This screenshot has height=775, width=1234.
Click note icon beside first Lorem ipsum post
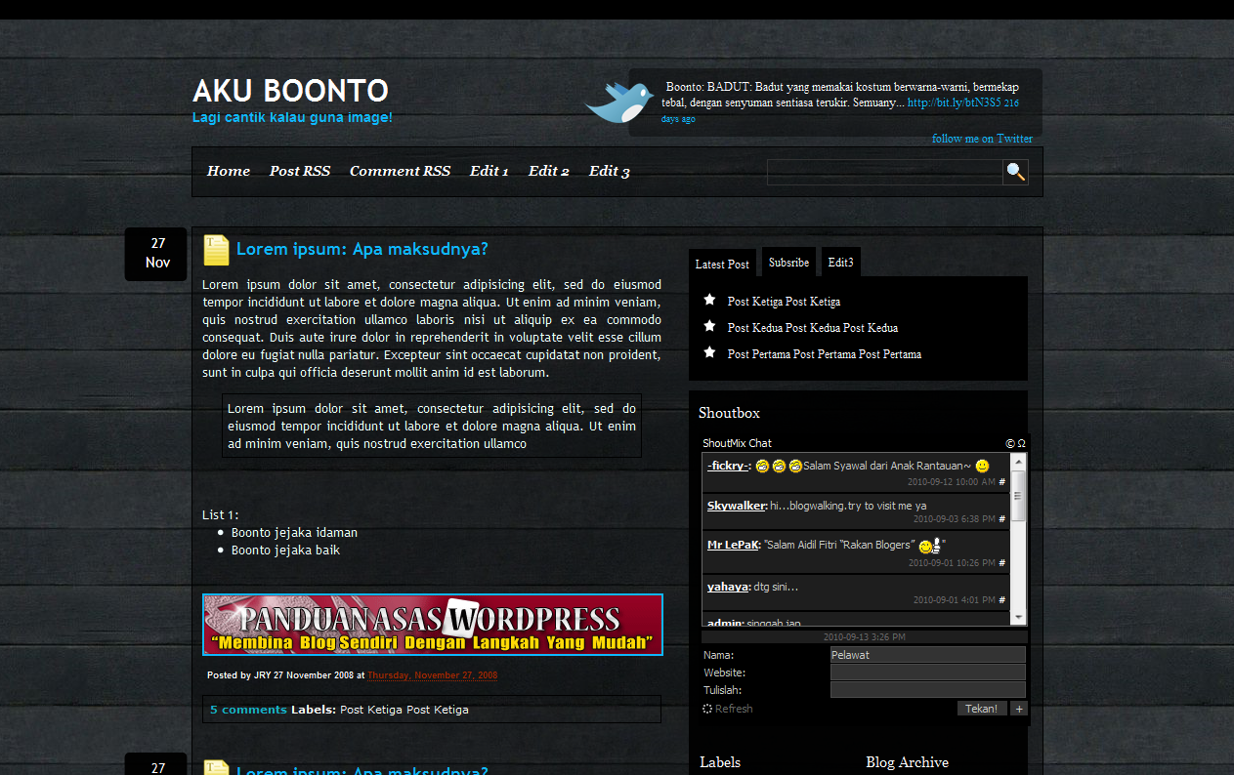tap(216, 250)
